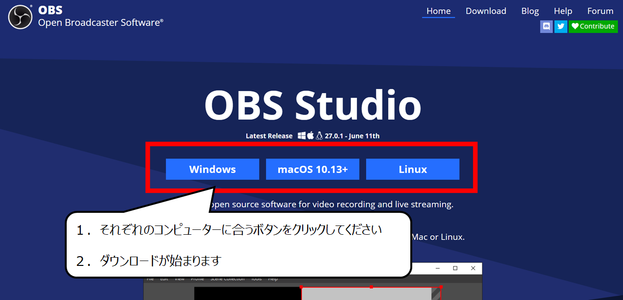Open the OBS Discord server icon
This screenshot has height=300, width=623.
pos(547,26)
